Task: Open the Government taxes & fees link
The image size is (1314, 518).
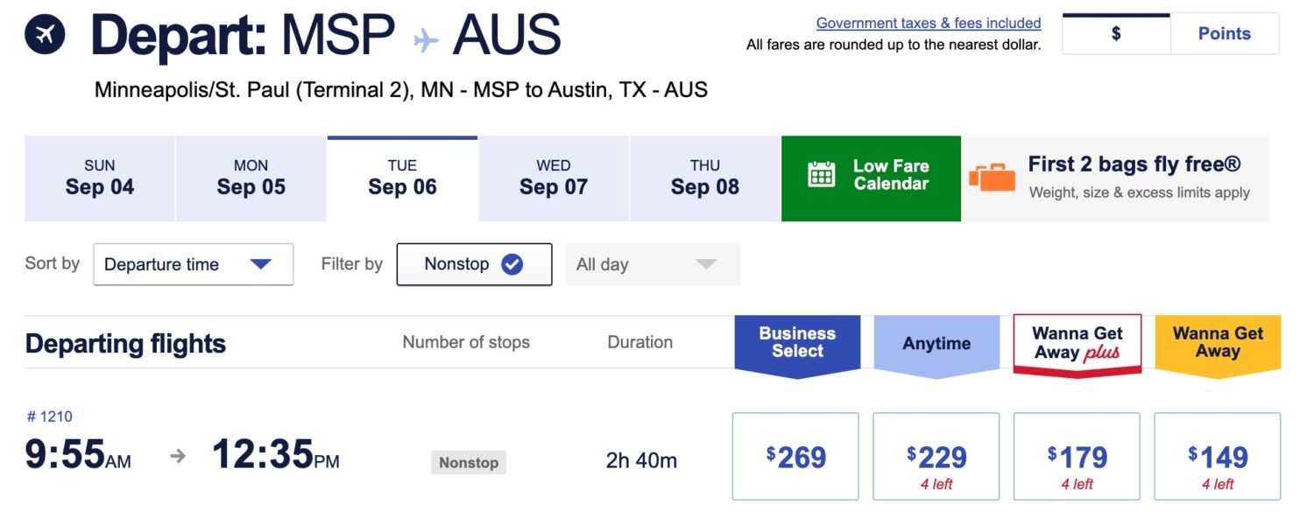Action: click(x=928, y=22)
